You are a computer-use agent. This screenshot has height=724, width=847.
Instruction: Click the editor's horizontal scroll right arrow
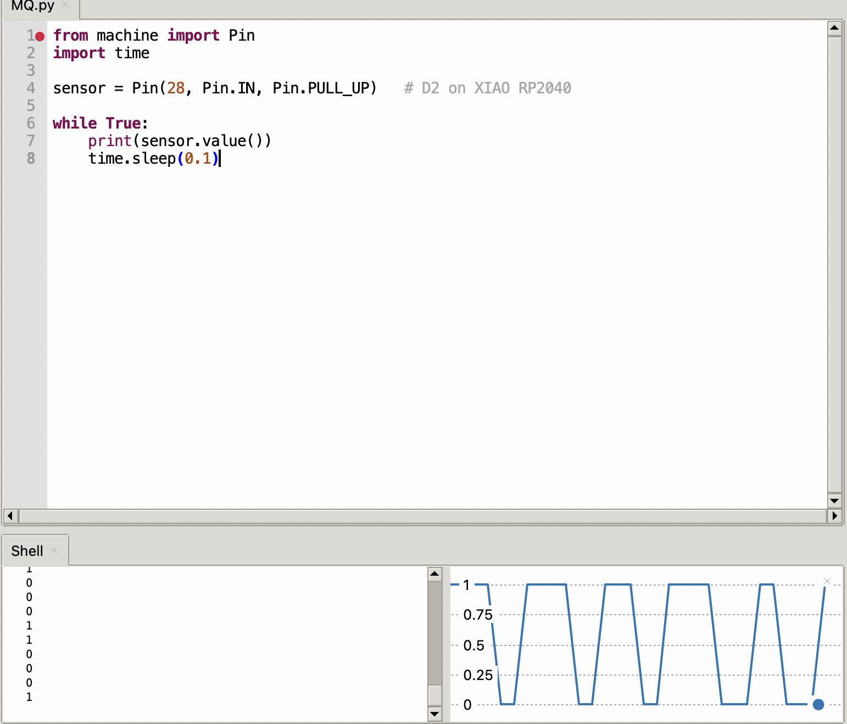(x=834, y=516)
